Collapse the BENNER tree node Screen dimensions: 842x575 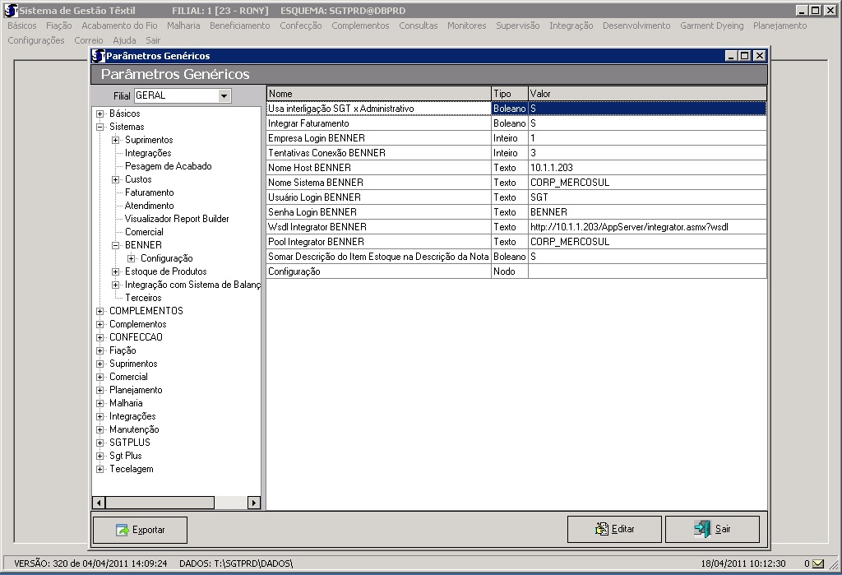(x=116, y=245)
